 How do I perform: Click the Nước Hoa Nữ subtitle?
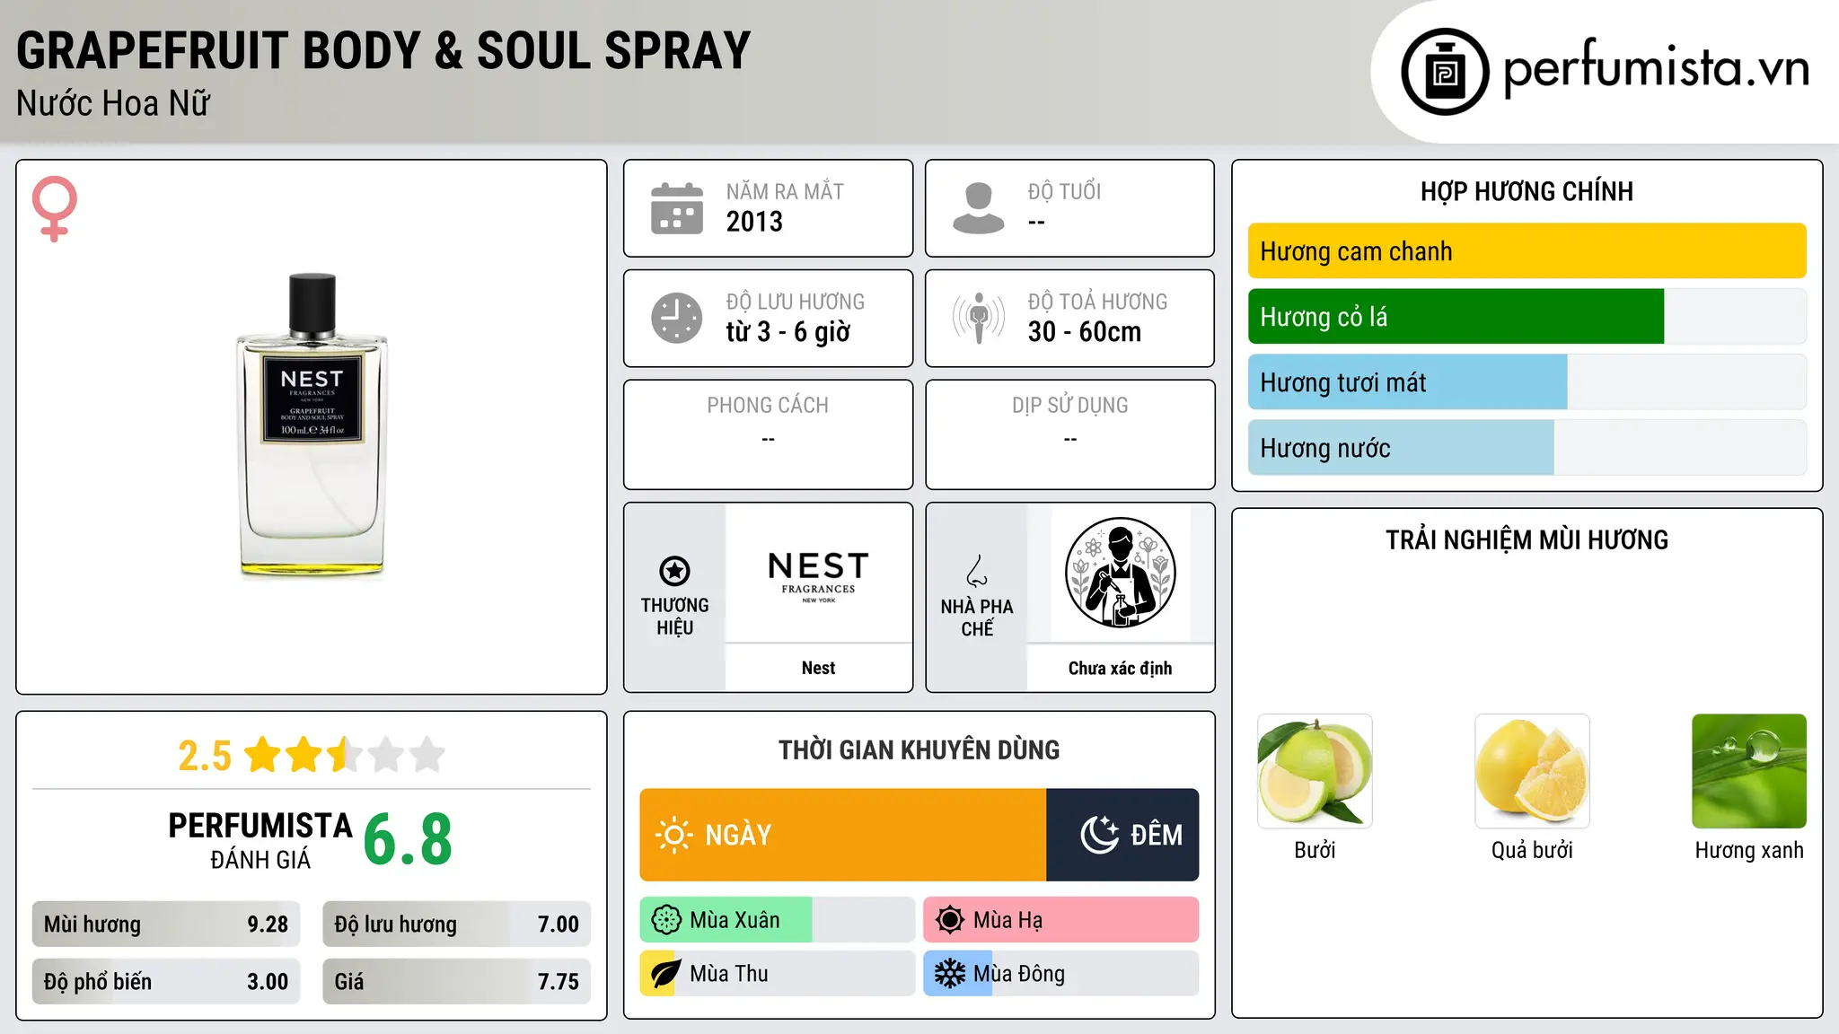click(113, 103)
